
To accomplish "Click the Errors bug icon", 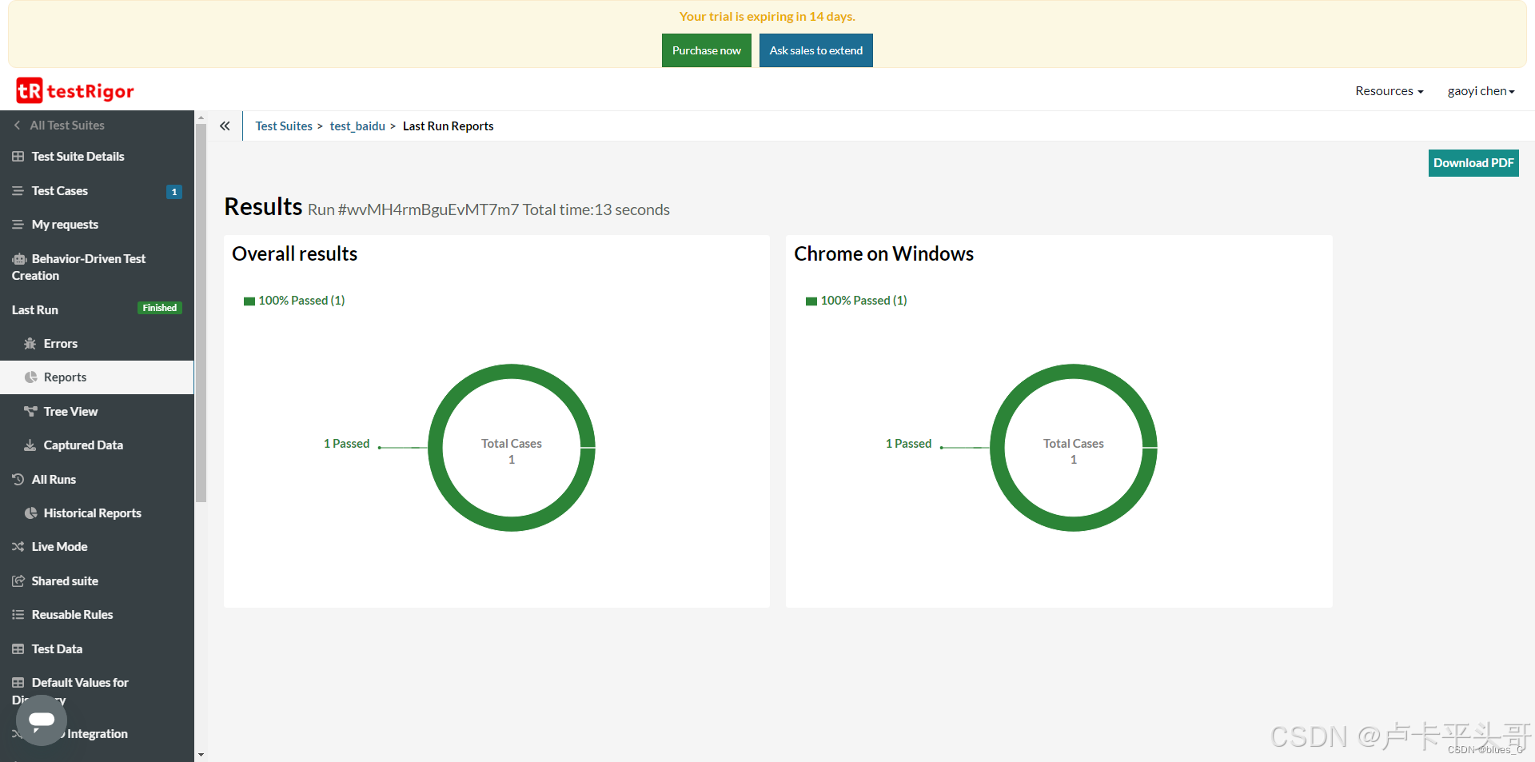I will pyautogui.click(x=30, y=344).
